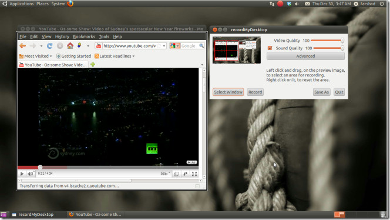The image size is (390, 220).
Task: Open the Tools menu
Action: pos(104,36)
